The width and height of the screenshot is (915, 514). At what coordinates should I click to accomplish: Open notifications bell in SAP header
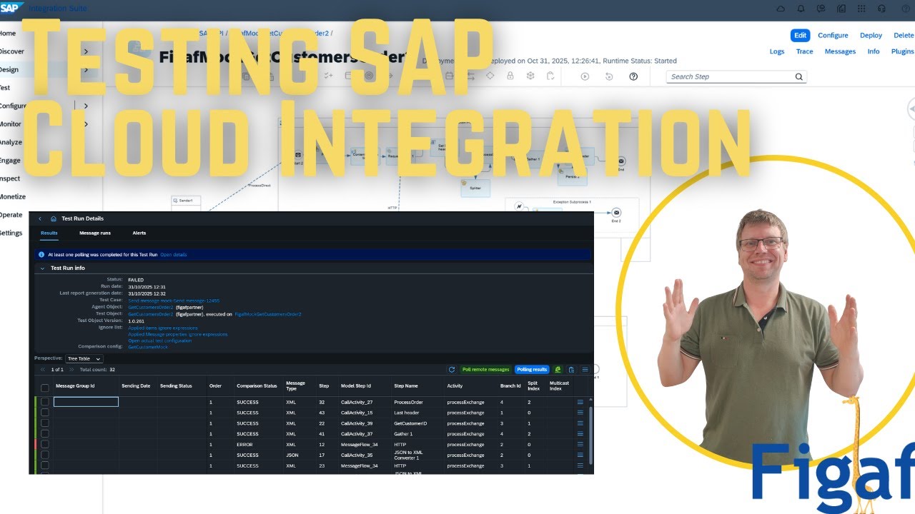click(801, 9)
